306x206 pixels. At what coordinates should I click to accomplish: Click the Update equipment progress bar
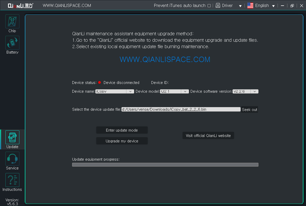pyautogui.click(x=165, y=165)
